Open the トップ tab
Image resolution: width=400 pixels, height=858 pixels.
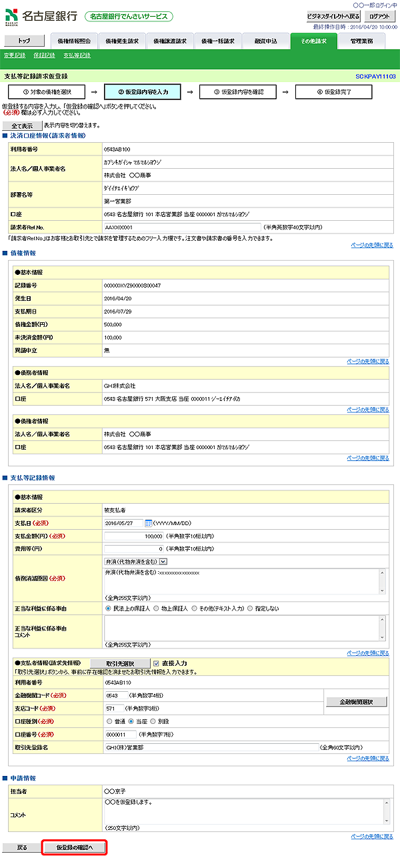tap(24, 41)
